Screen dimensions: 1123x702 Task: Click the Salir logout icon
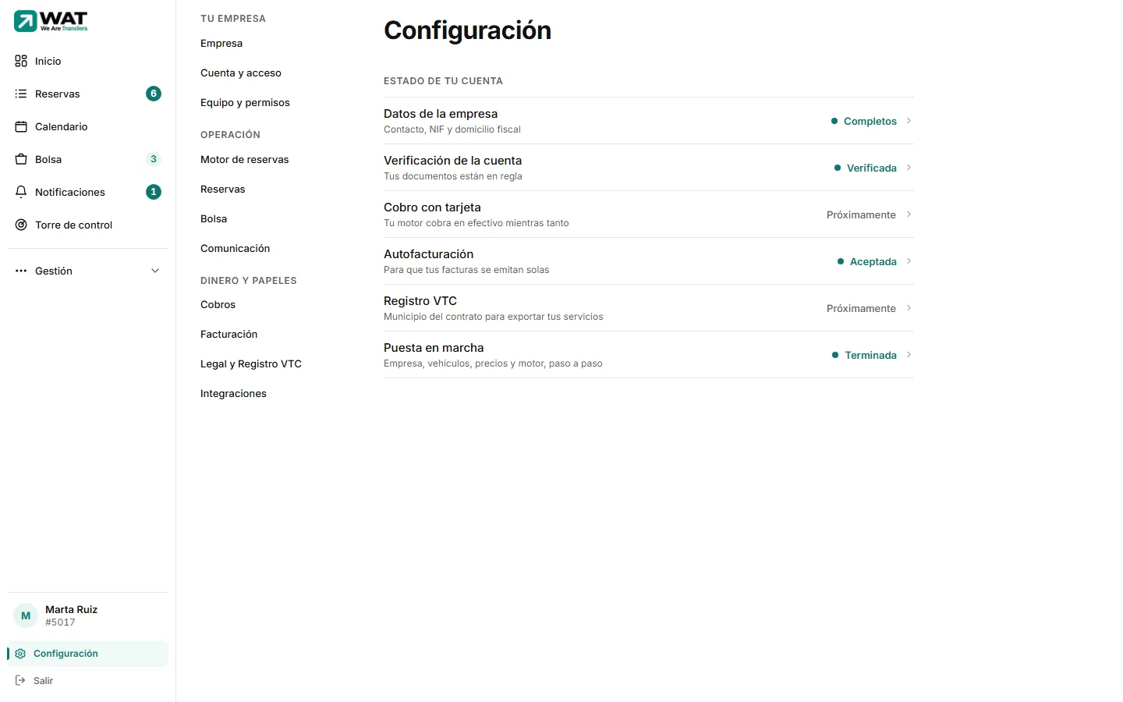point(20,680)
